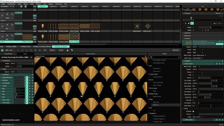
Task: Collapse the Composition section in left panel
Action: 1,61
